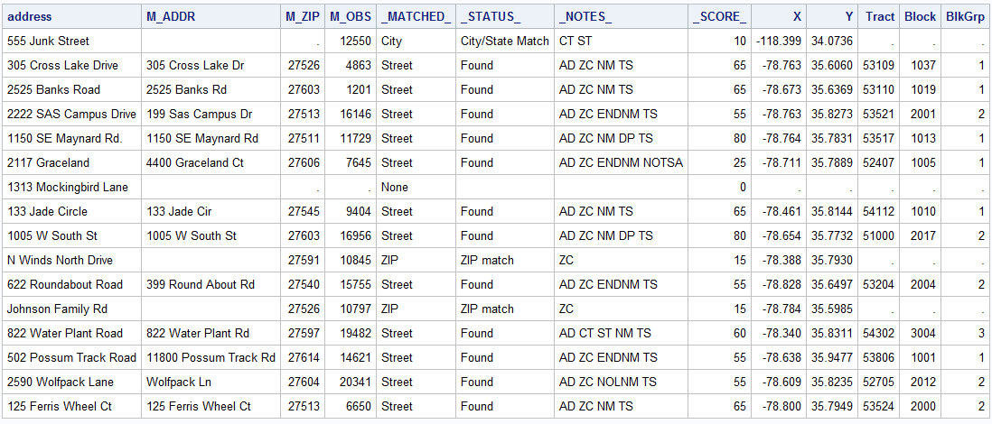Click the N Winds North Drive cell
992x424 pixels.
[x=60, y=261]
